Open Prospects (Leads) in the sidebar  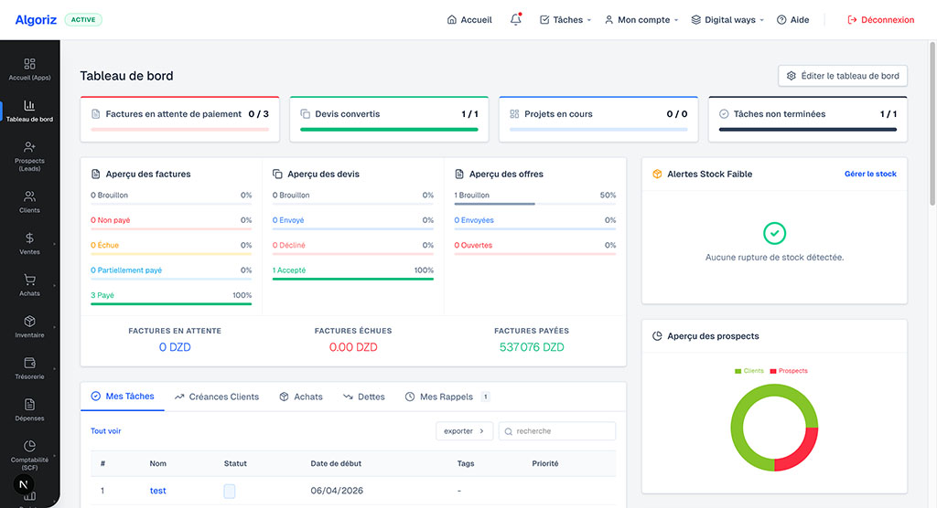29,156
